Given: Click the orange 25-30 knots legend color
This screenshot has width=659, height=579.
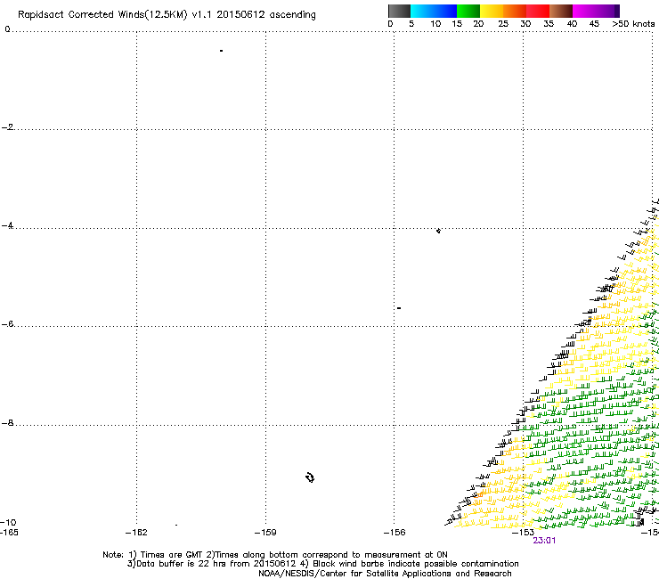Looking at the screenshot, I should [515, 11].
